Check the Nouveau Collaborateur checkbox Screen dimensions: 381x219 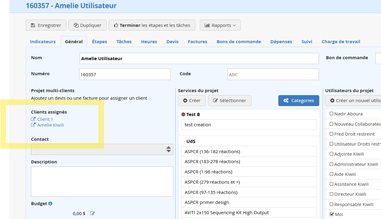pyautogui.click(x=331, y=124)
